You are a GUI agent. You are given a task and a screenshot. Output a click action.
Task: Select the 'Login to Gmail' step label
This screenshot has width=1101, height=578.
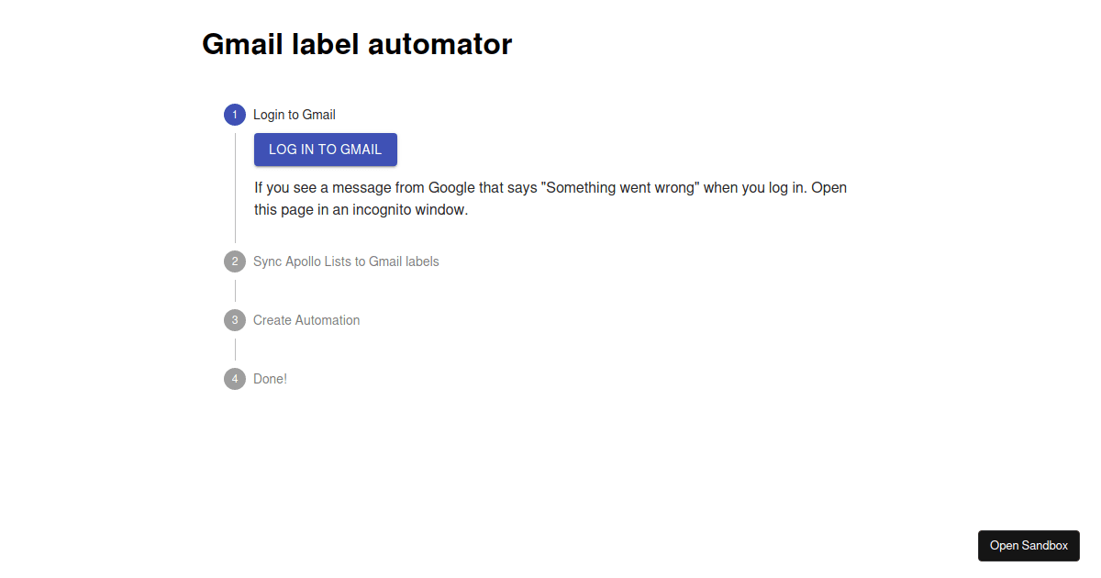[x=295, y=114]
